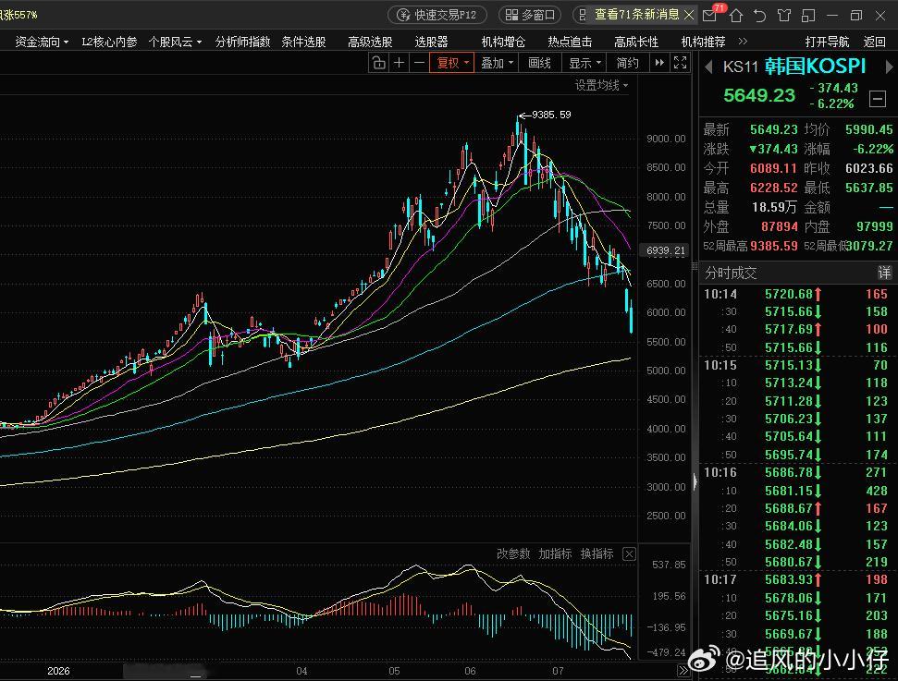The image size is (898, 681).
Task: Toggle fullscreen chart icon
Action: pos(680,63)
